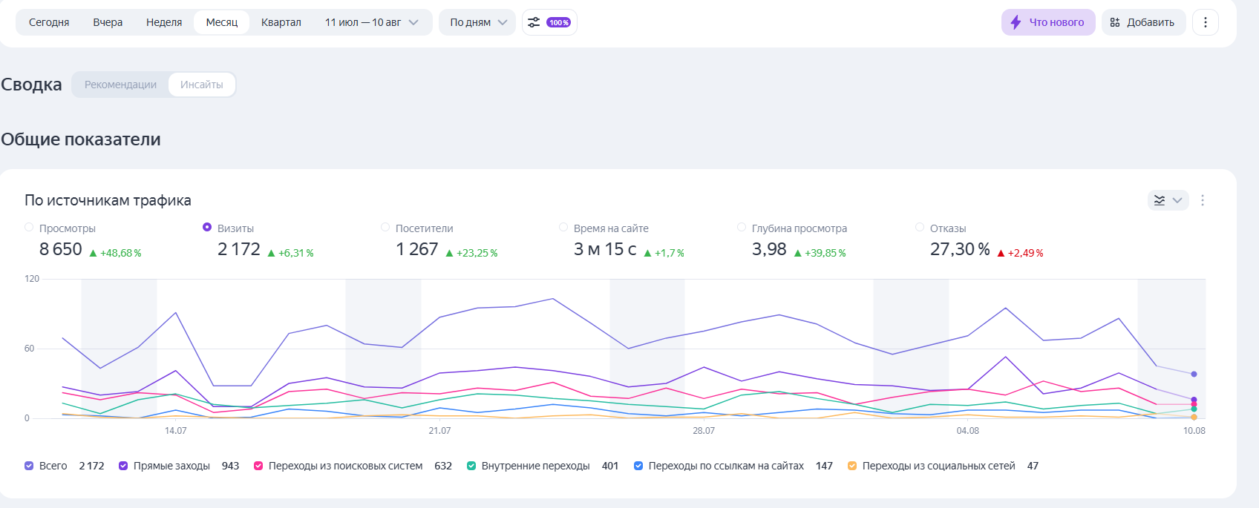
Task: Toggle the "Переходы из поисковых систем" series checkbox
Action: tap(258, 466)
